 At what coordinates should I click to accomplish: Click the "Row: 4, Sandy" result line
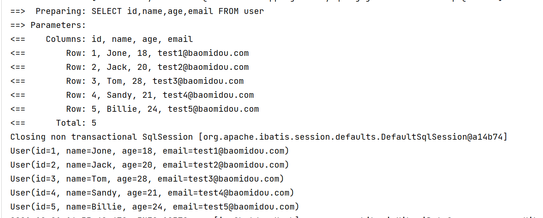160,95
